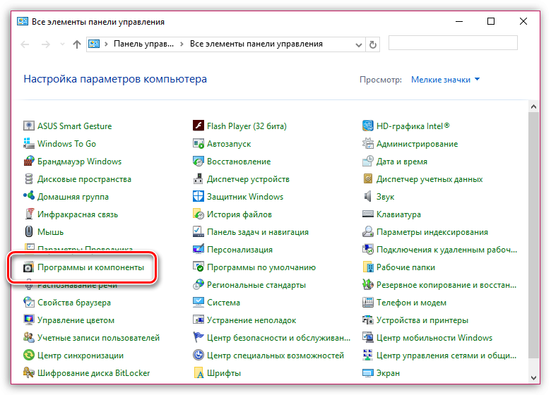The image size is (551, 395).
Task: Open the Учетные записи пользователей link
Action: click(x=98, y=338)
